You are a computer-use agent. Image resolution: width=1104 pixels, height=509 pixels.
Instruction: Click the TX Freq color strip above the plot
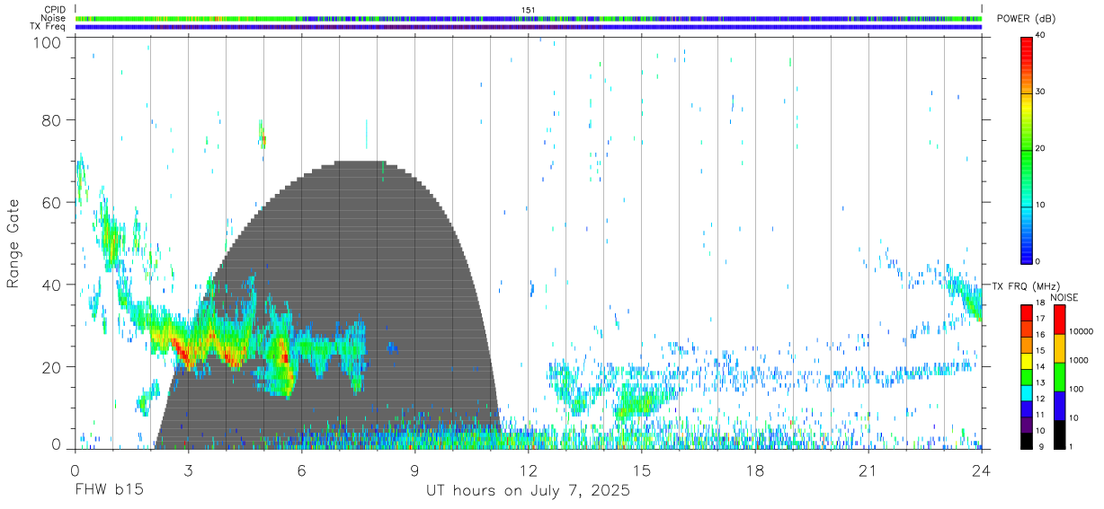(x=529, y=27)
